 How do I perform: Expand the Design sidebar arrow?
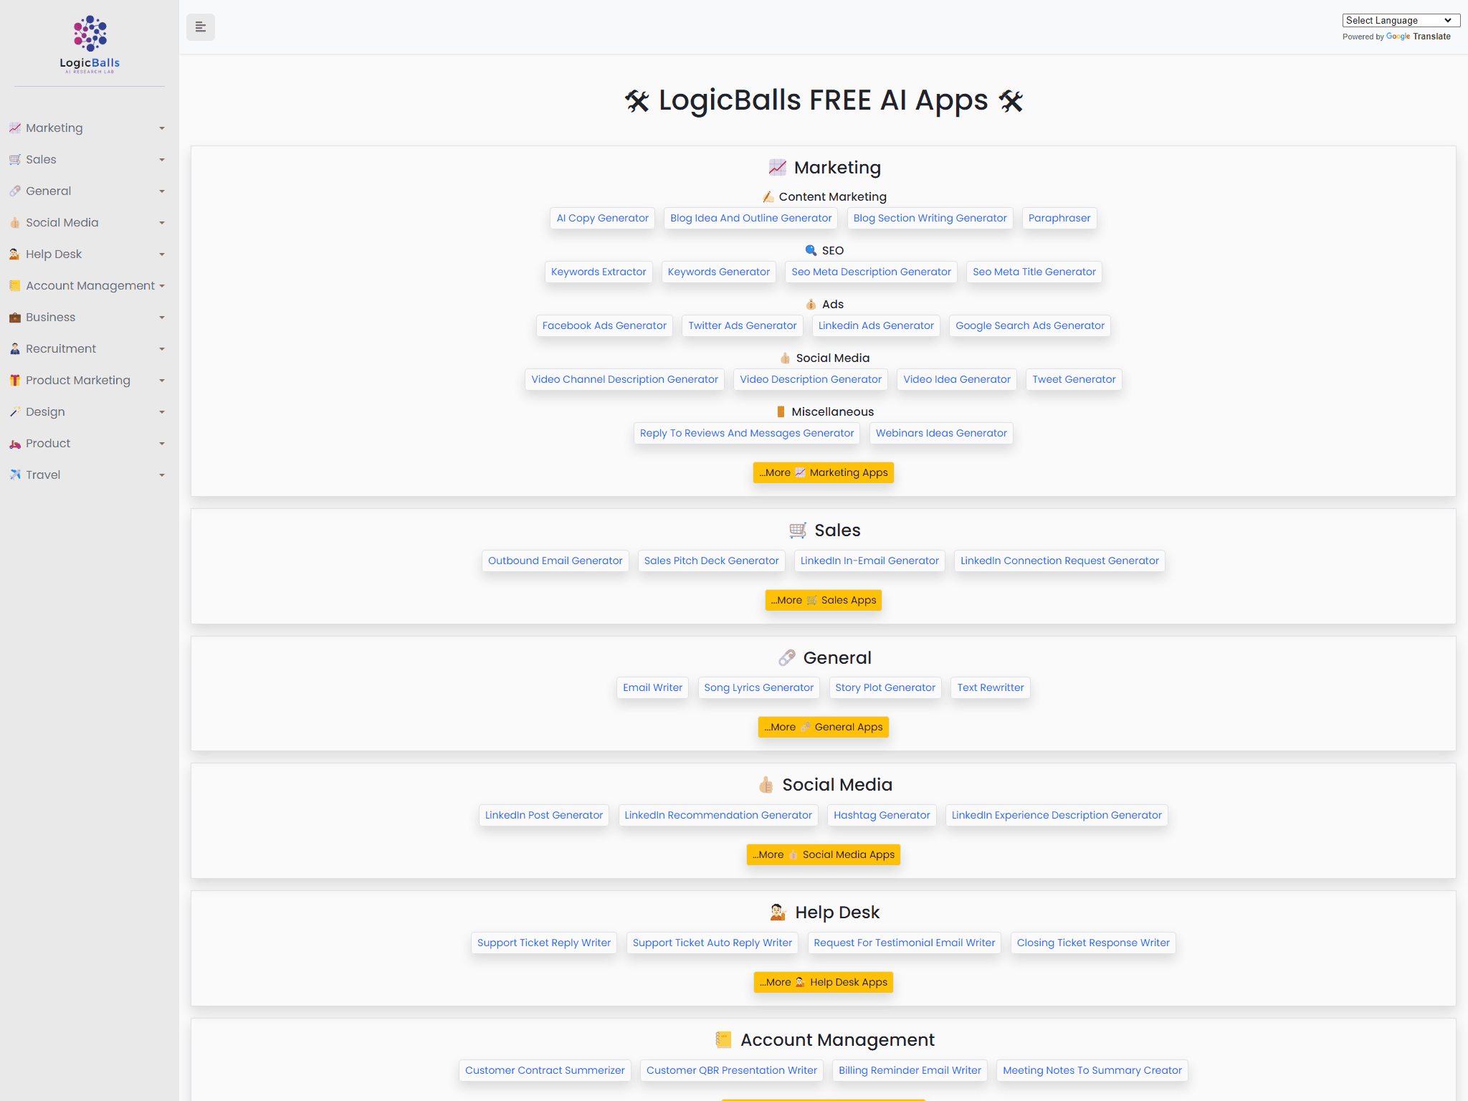click(x=162, y=412)
